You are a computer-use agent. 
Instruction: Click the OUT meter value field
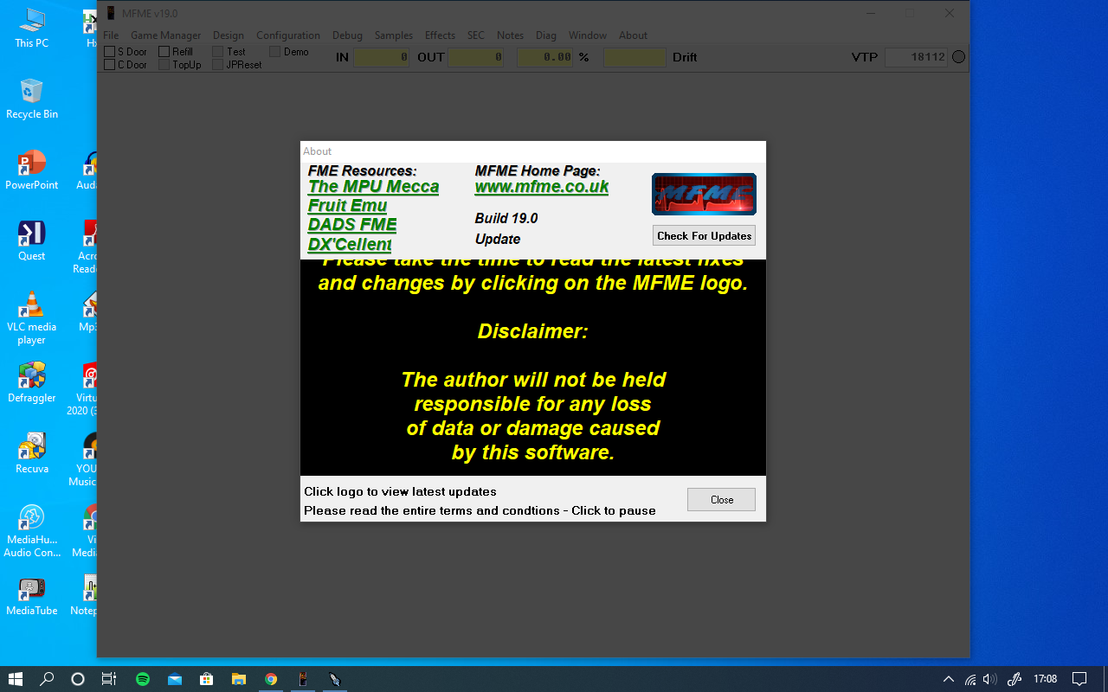(475, 57)
